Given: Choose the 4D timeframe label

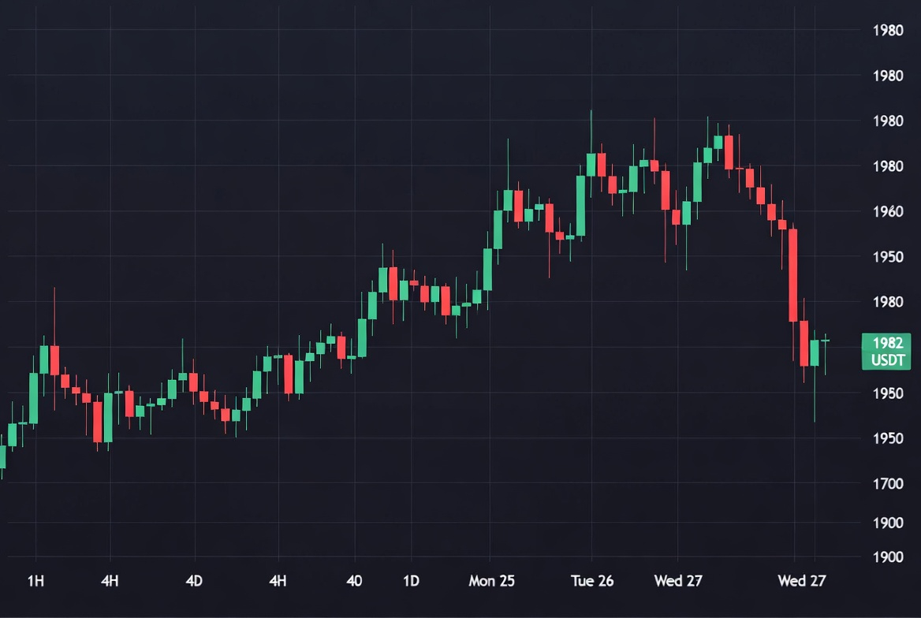Looking at the screenshot, I should [x=194, y=581].
